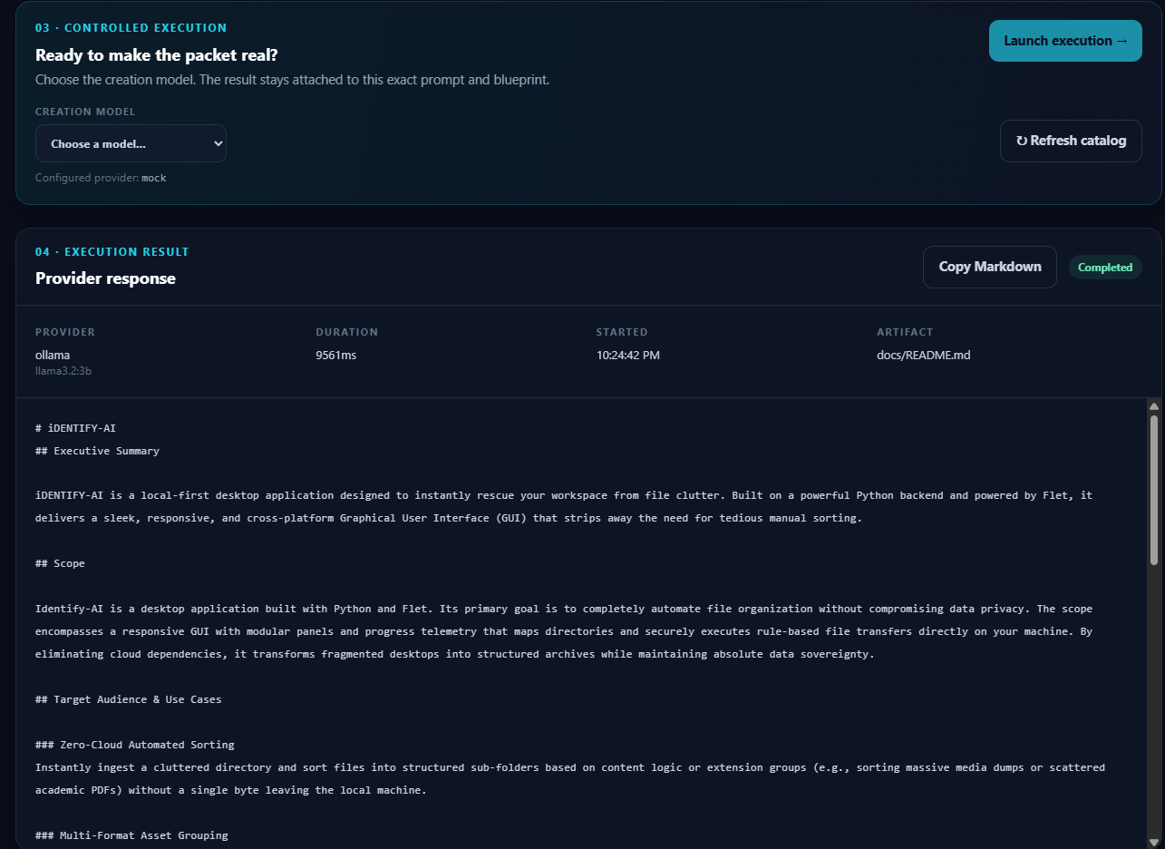Click the '# iDENTIFY-AI' heading line
This screenshot has width=1165, height=849.
[x=75, y=427]
